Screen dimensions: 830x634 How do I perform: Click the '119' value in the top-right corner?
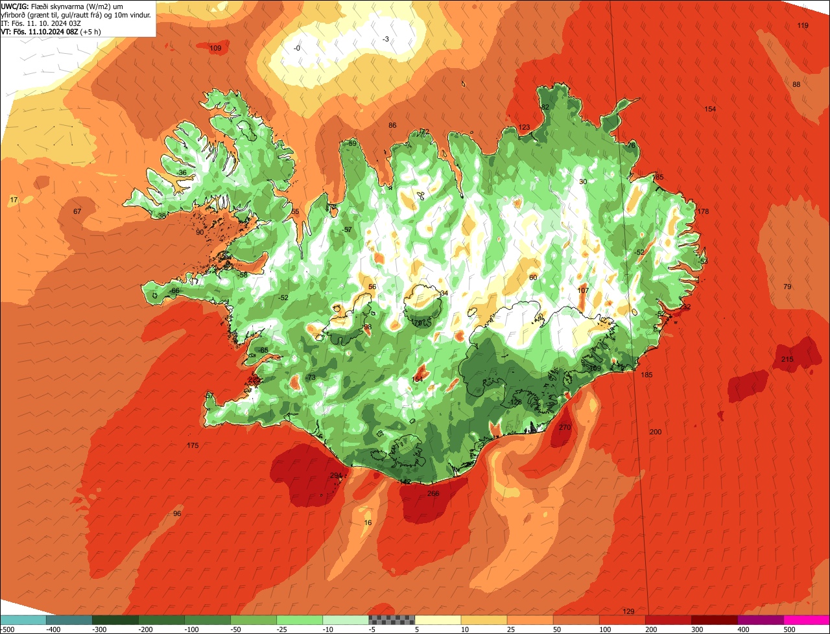point(803,26)
